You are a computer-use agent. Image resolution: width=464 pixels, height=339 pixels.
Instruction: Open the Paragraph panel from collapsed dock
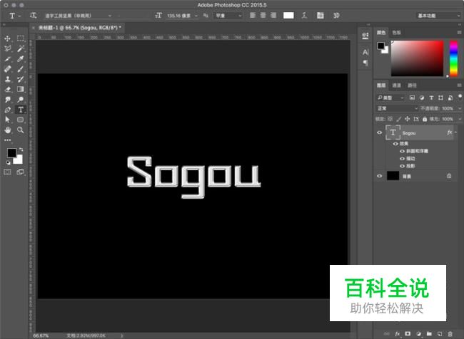(365, 63)
